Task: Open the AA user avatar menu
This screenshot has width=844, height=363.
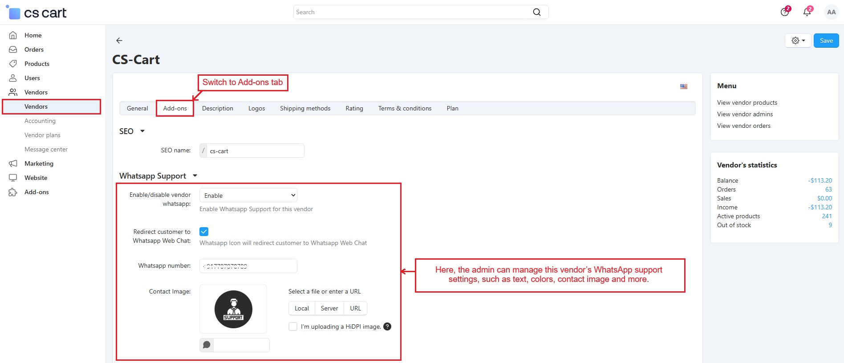Action: point(831,12)
